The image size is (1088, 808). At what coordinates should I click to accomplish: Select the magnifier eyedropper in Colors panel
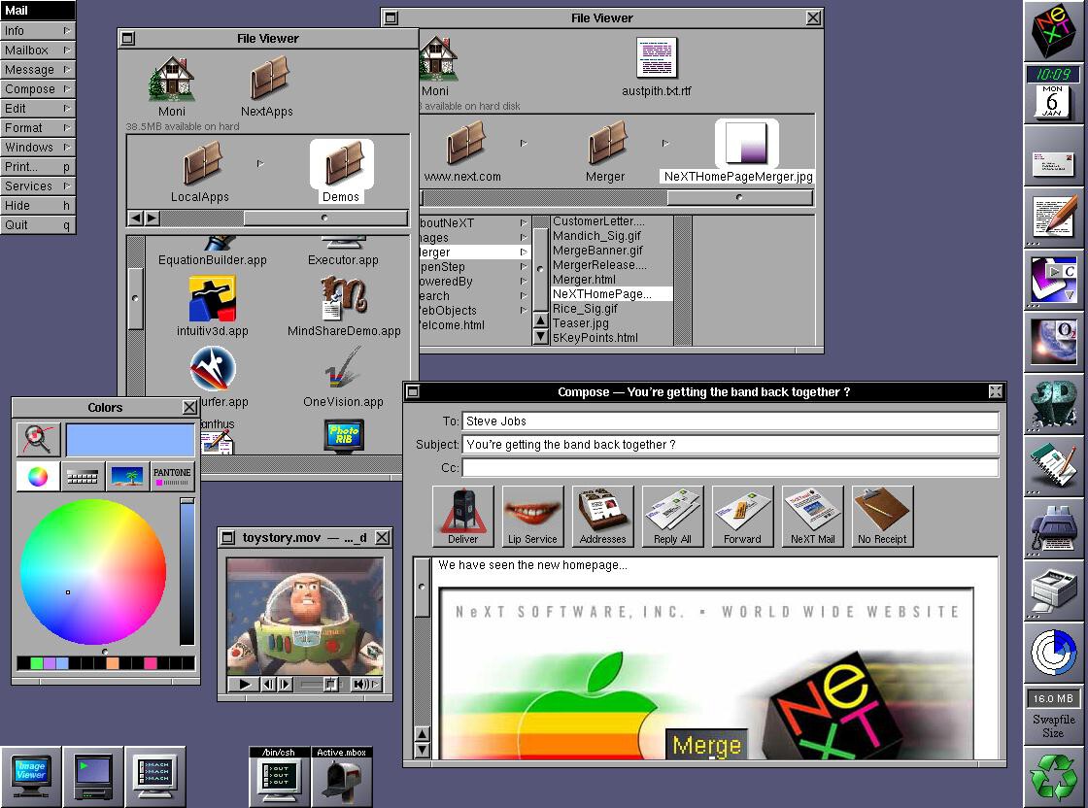point(38,437)
